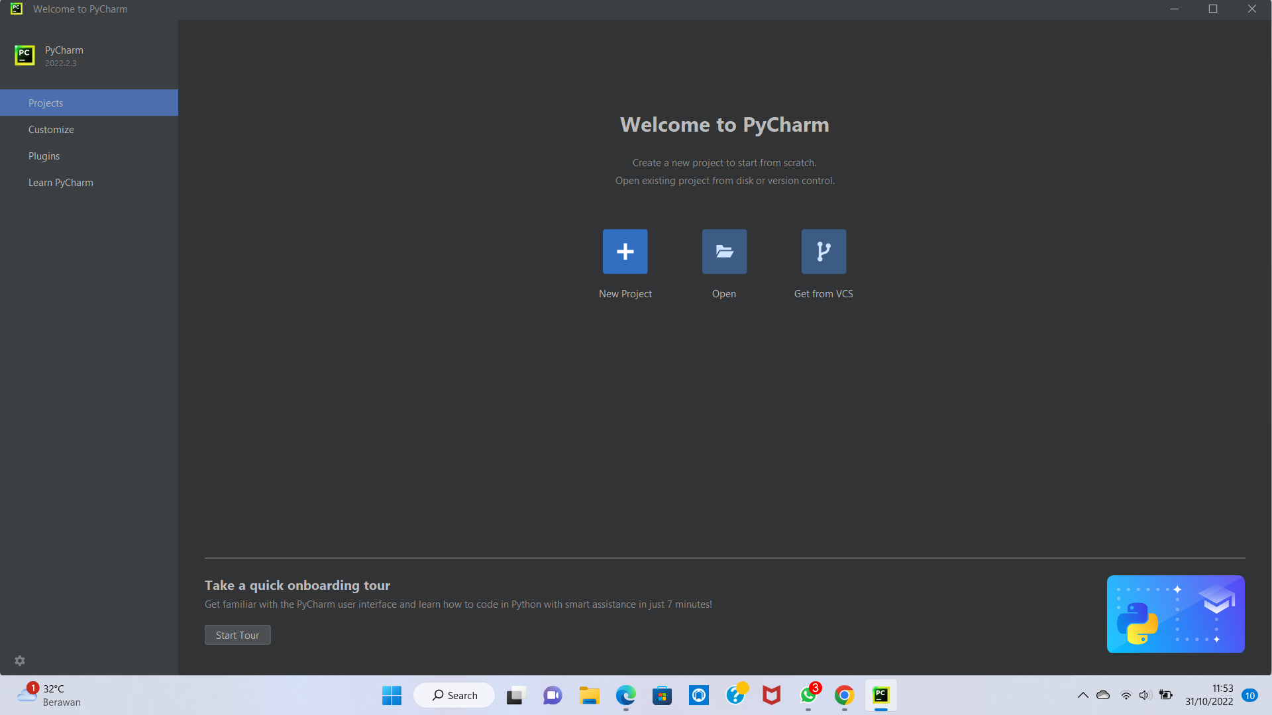Image resolution: width=1272 pixels, height=715 pixels.
Task: Open the Plugins section
Action: click(44, 156)
